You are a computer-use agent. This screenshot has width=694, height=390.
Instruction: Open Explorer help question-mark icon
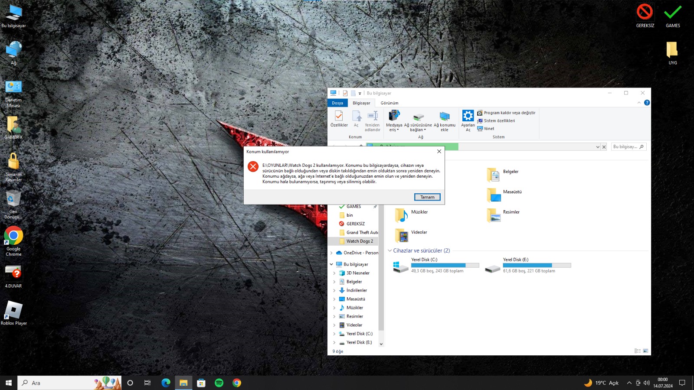(647, 103)
